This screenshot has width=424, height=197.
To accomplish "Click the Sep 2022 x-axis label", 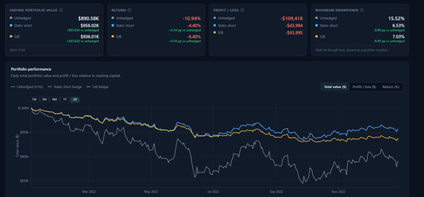I will point(276,192).
